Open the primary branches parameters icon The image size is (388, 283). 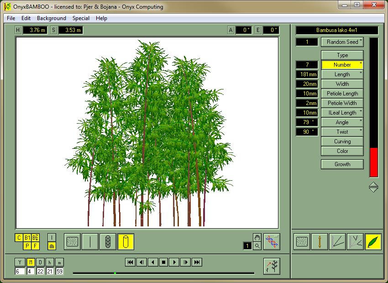point(337,241)
